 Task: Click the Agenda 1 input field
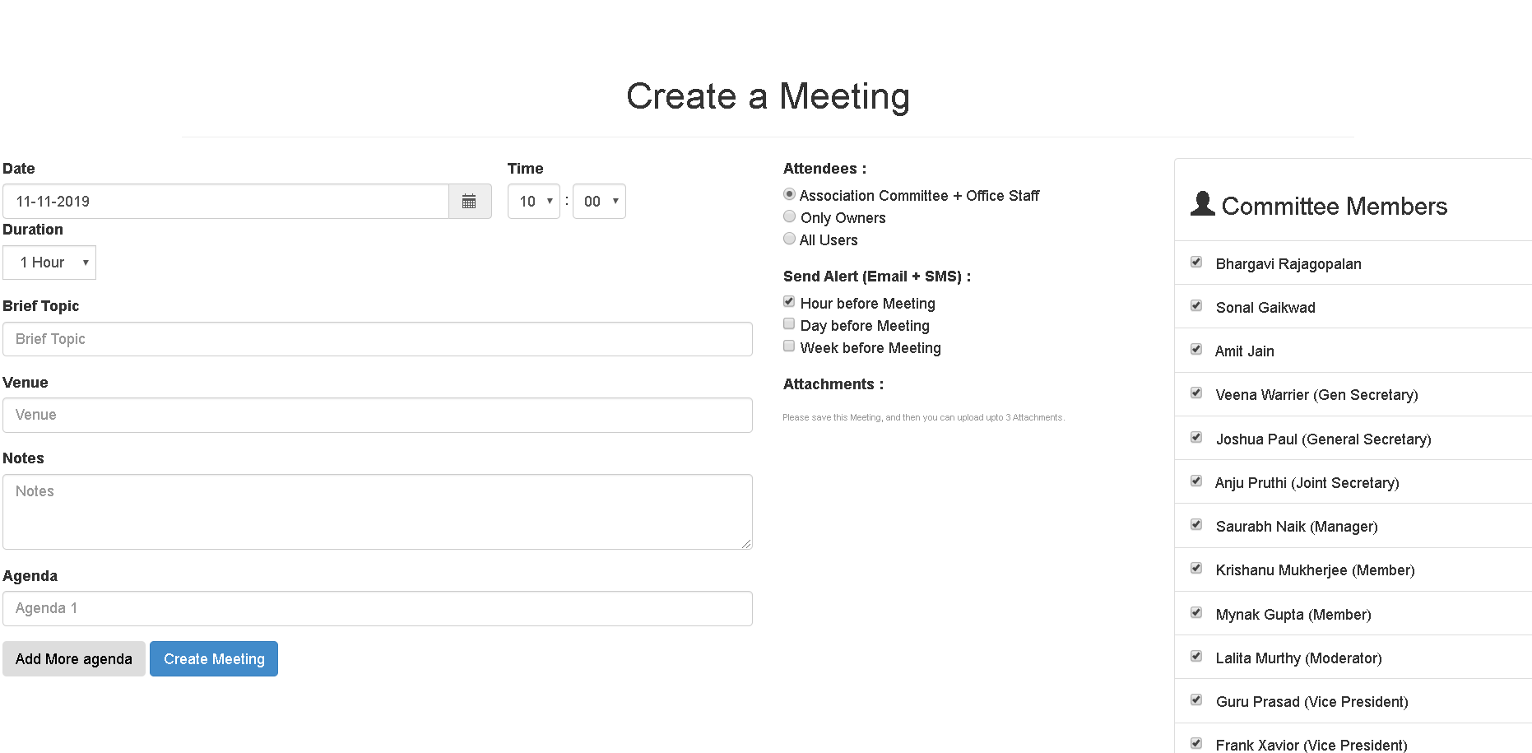[378, 608]
